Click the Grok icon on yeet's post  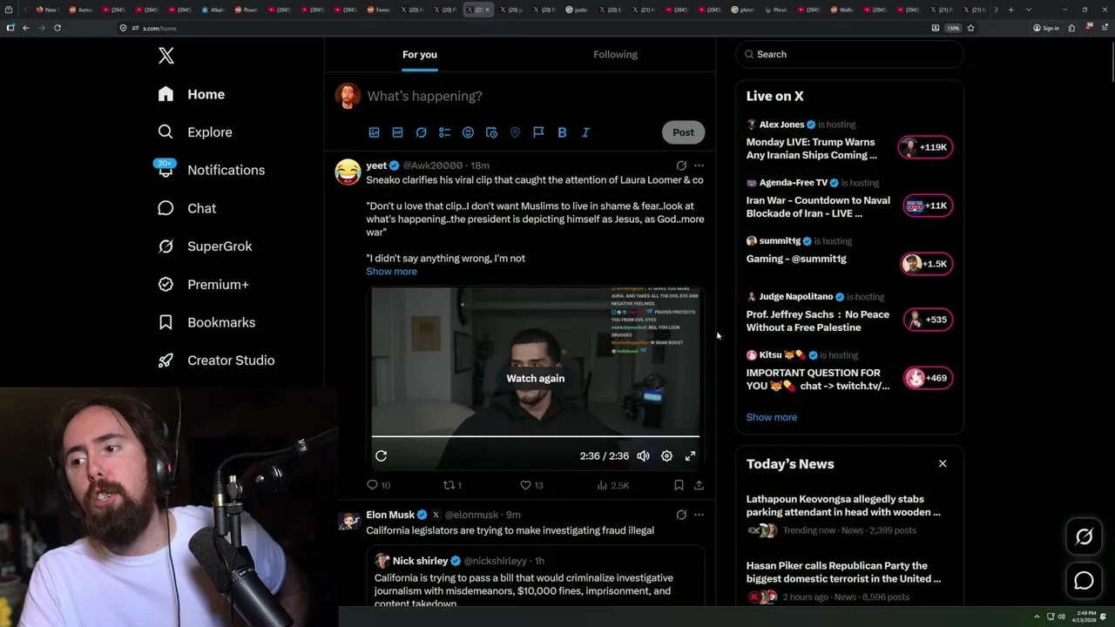(681, 165)
